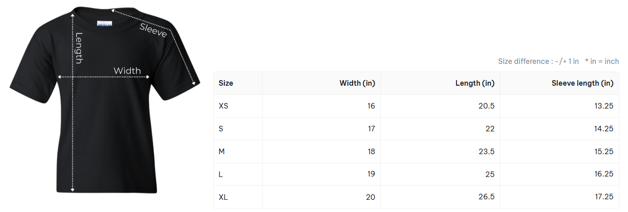The image size is (628, 212).
Task: Select the Length (in) column header
Action: coord(475,83)
